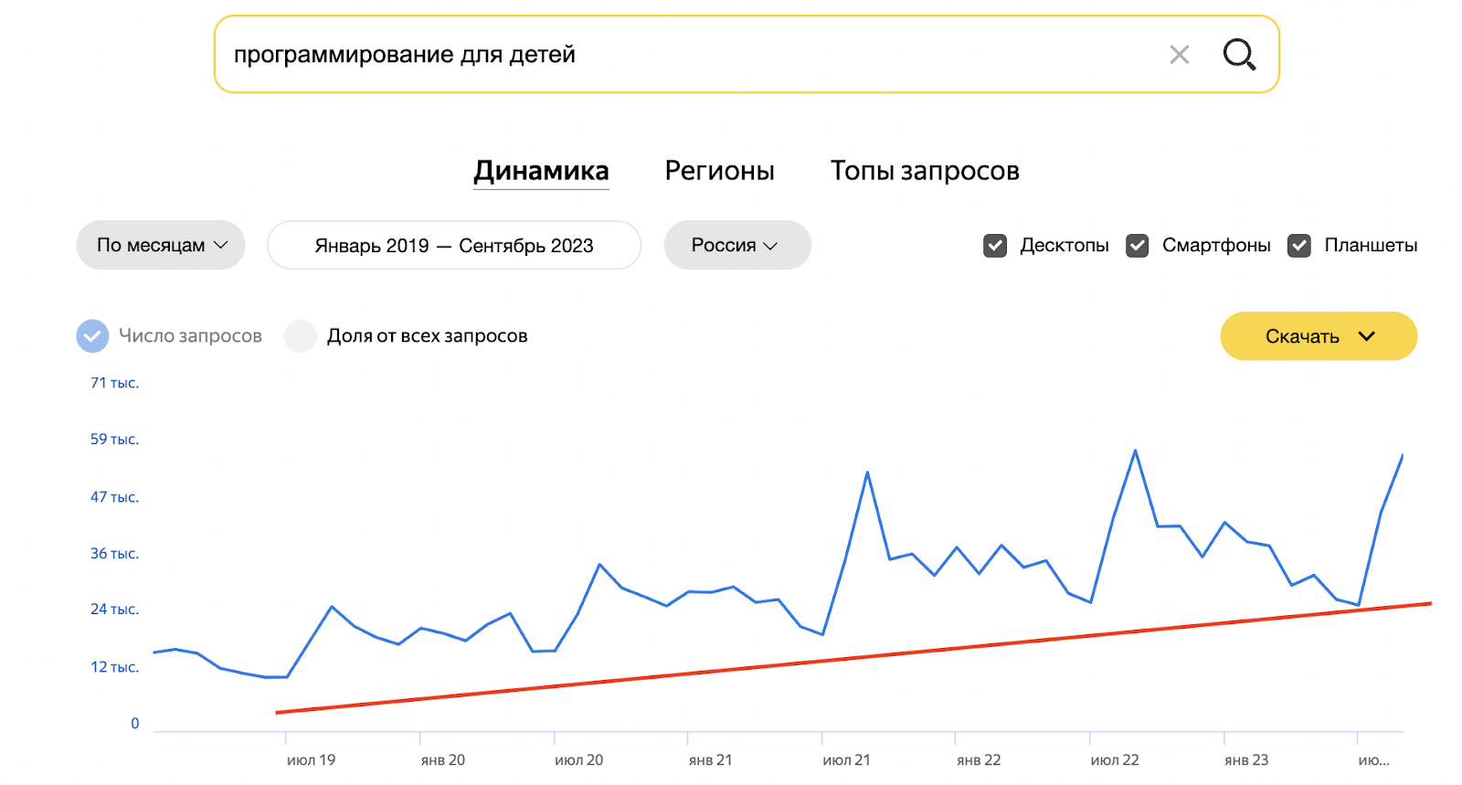
Task: Click the янв 20 timeline label
Action: (443, 760)
